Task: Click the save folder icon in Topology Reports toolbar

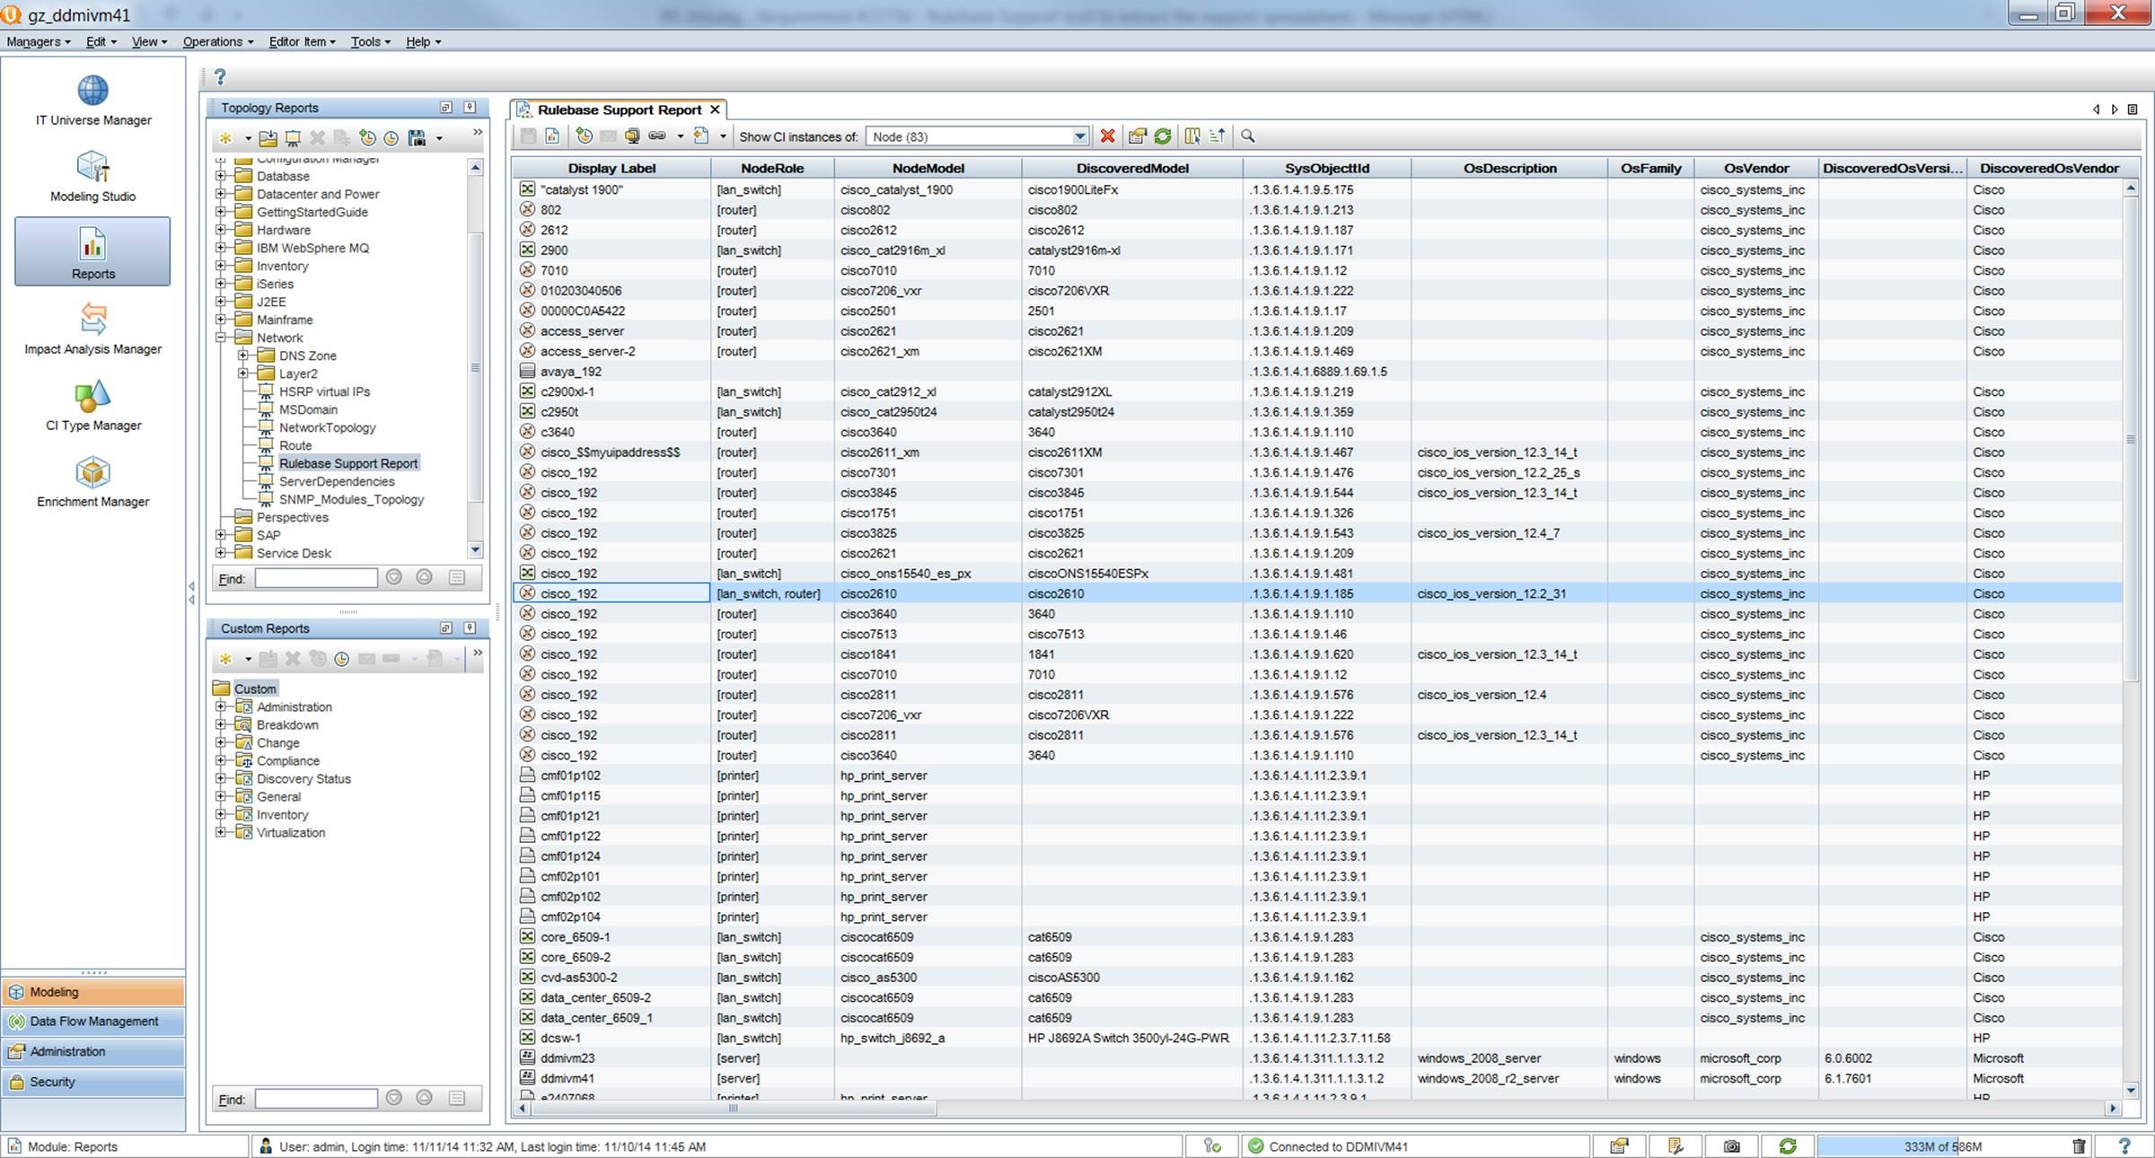Action: (268, 138)
